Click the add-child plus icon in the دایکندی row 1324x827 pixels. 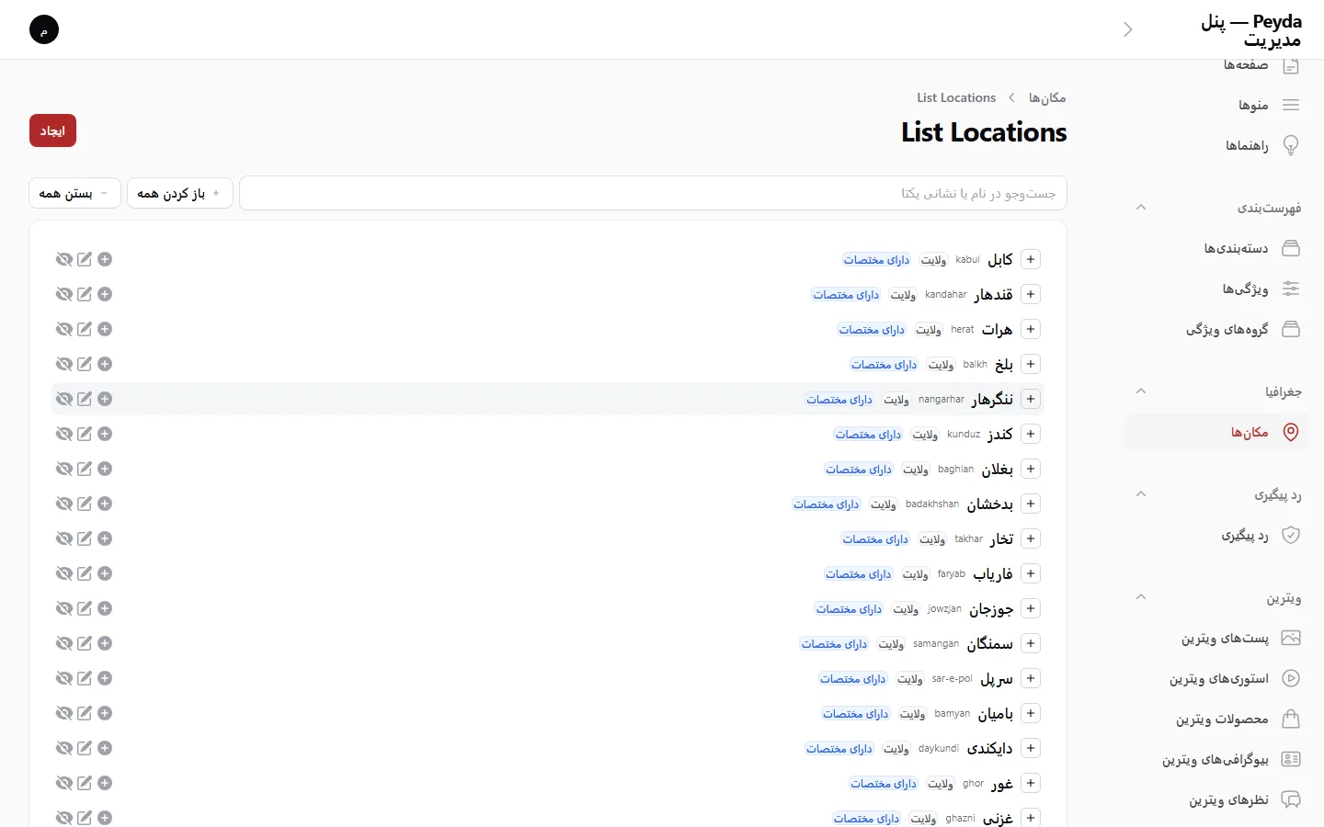pos(105,748)
